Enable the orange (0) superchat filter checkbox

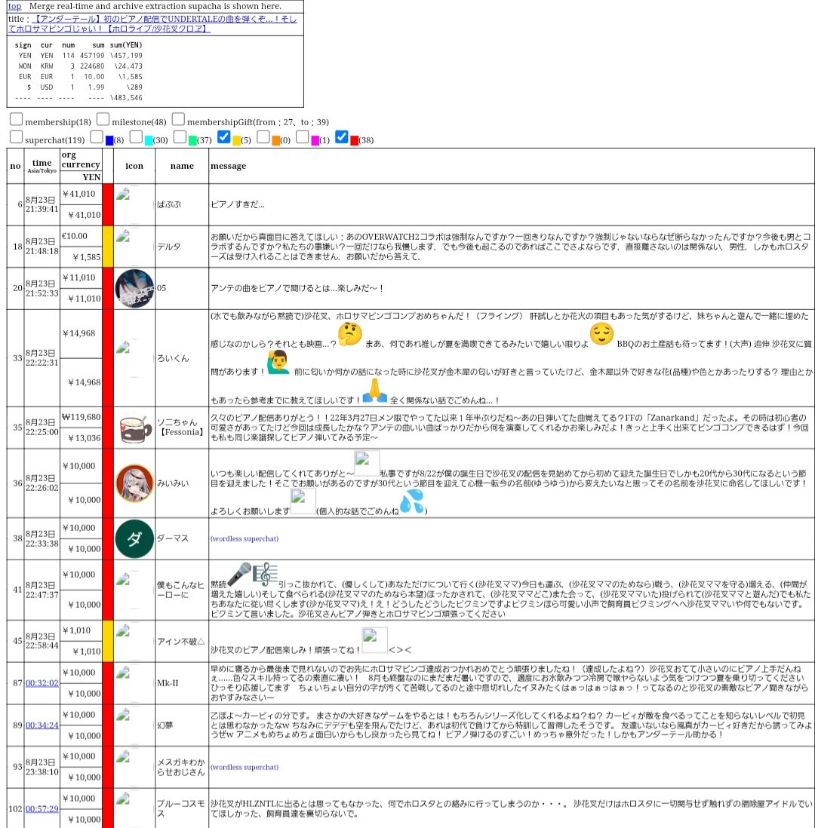263,137
